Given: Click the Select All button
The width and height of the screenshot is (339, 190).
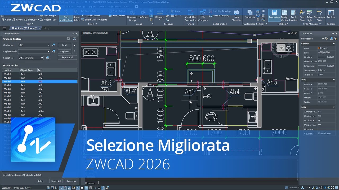Looking at the screenshot, I should [x=56, y=181].
